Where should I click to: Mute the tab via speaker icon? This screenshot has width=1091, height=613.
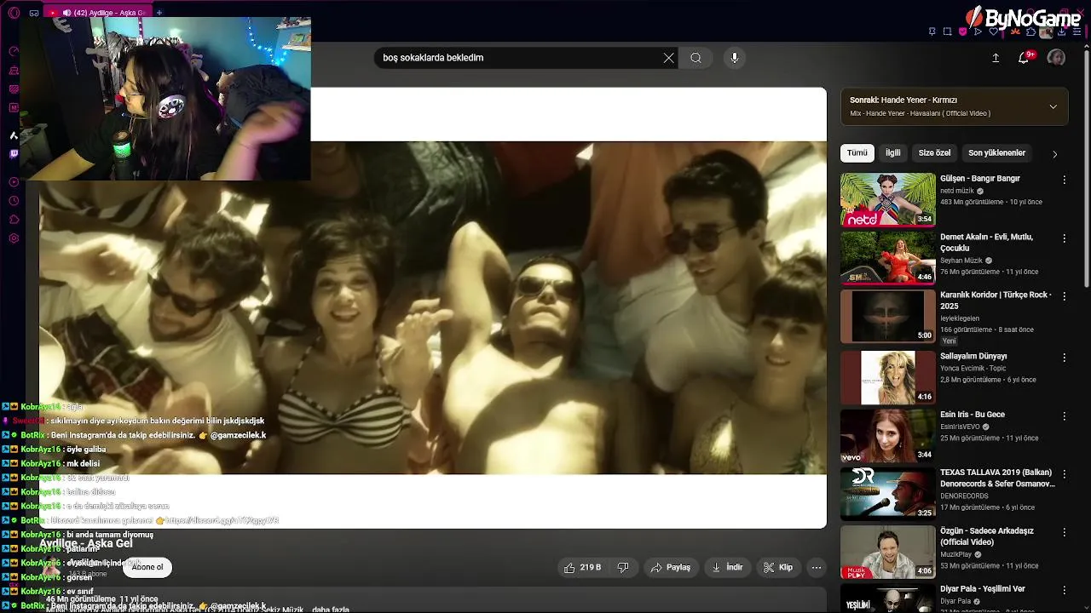point(66,13)
